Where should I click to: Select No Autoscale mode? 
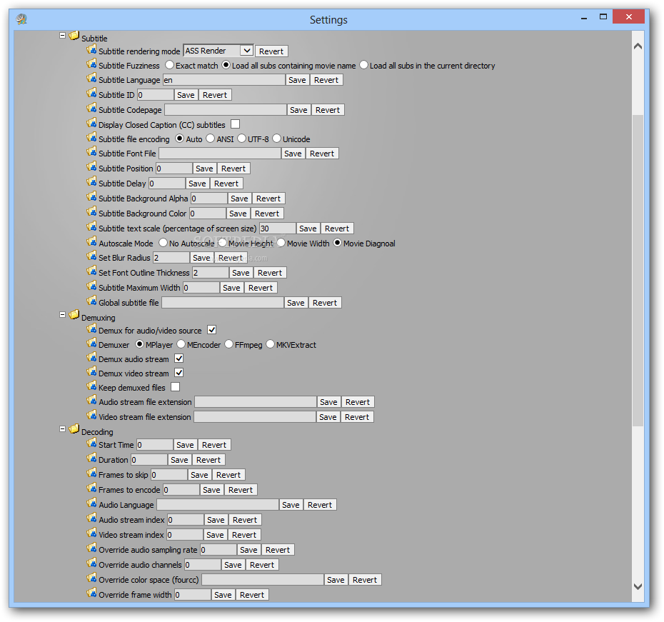(163, 243)
